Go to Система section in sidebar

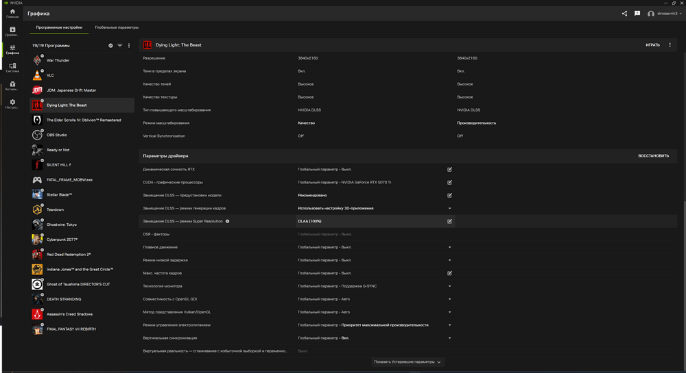pos(12,67)
